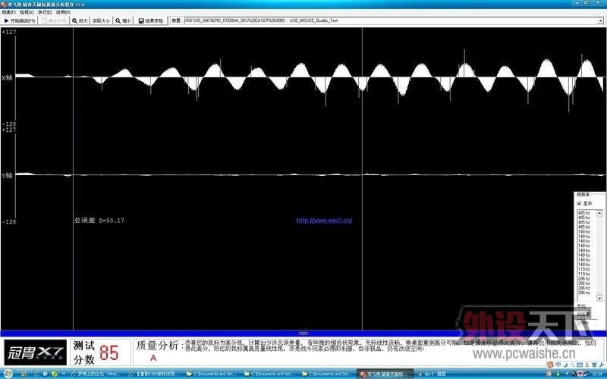Open the device selection dropdown arrow
This screenshot has height=379, width=607.
601,21
